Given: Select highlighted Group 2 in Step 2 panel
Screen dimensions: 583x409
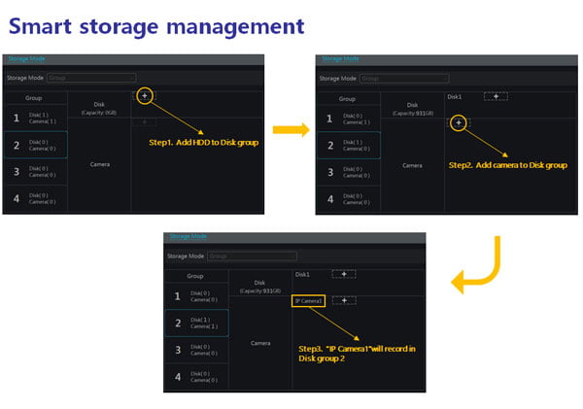Looking at the screenshot, I should 349,145.
